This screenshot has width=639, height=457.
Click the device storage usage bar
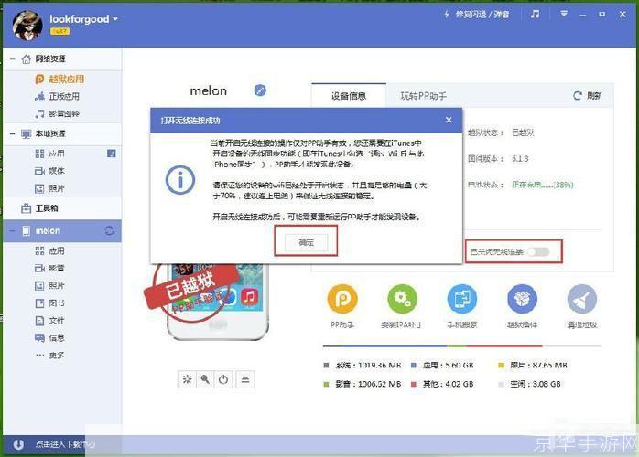pos(462,346)
